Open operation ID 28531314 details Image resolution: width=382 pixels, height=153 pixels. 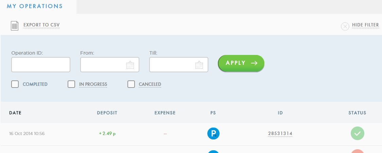tap(280, 134)
